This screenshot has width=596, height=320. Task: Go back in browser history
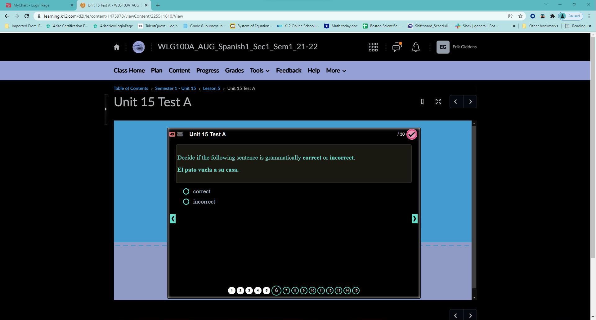pos(7,16)
